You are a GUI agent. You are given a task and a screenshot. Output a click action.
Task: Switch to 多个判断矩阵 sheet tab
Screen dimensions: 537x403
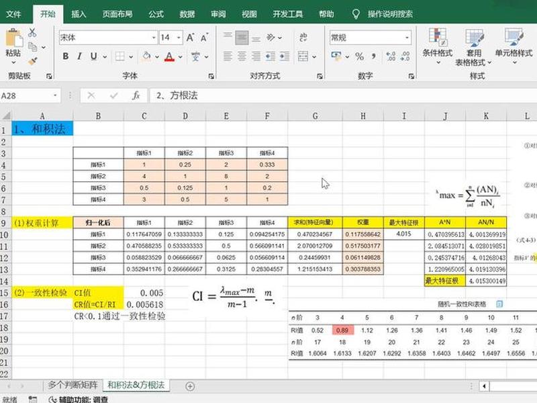coord(72,385)
